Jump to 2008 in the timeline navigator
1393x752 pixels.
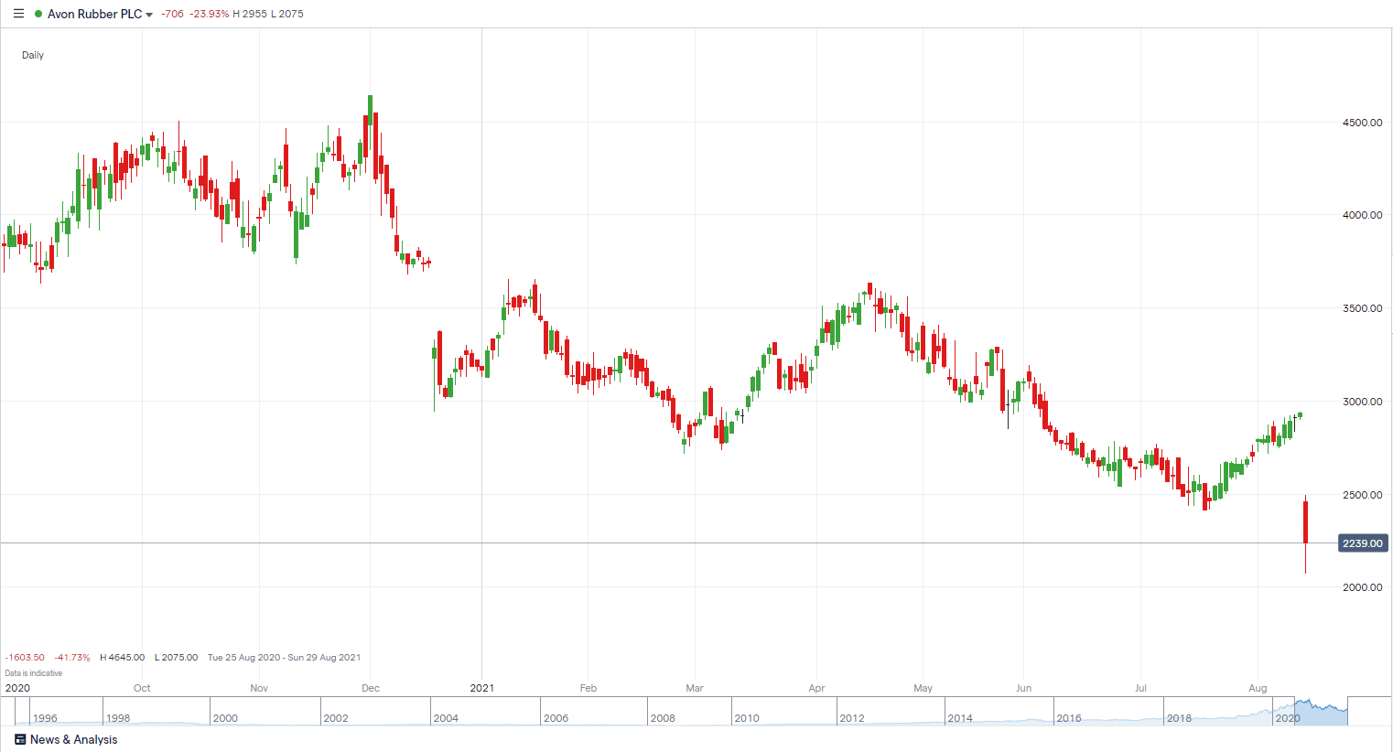[663, 718]
